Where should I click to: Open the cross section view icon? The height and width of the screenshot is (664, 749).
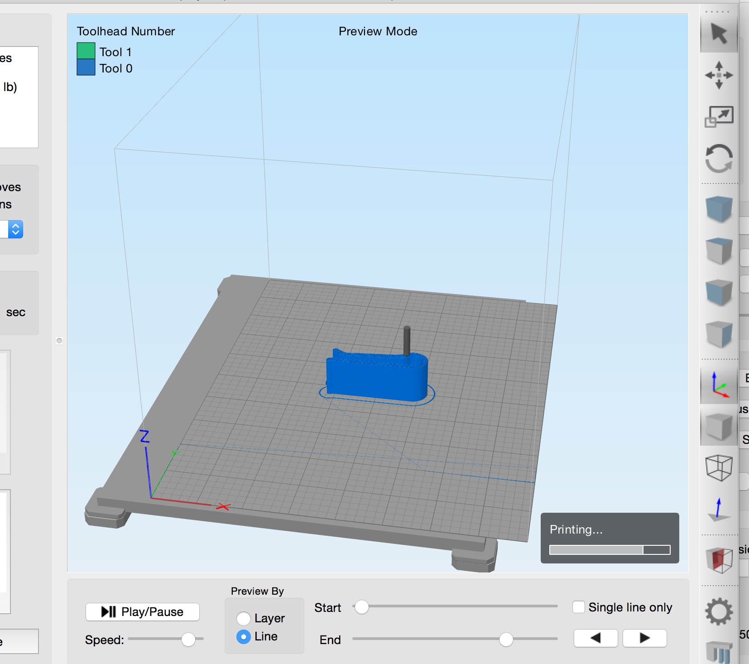(719, 560)
